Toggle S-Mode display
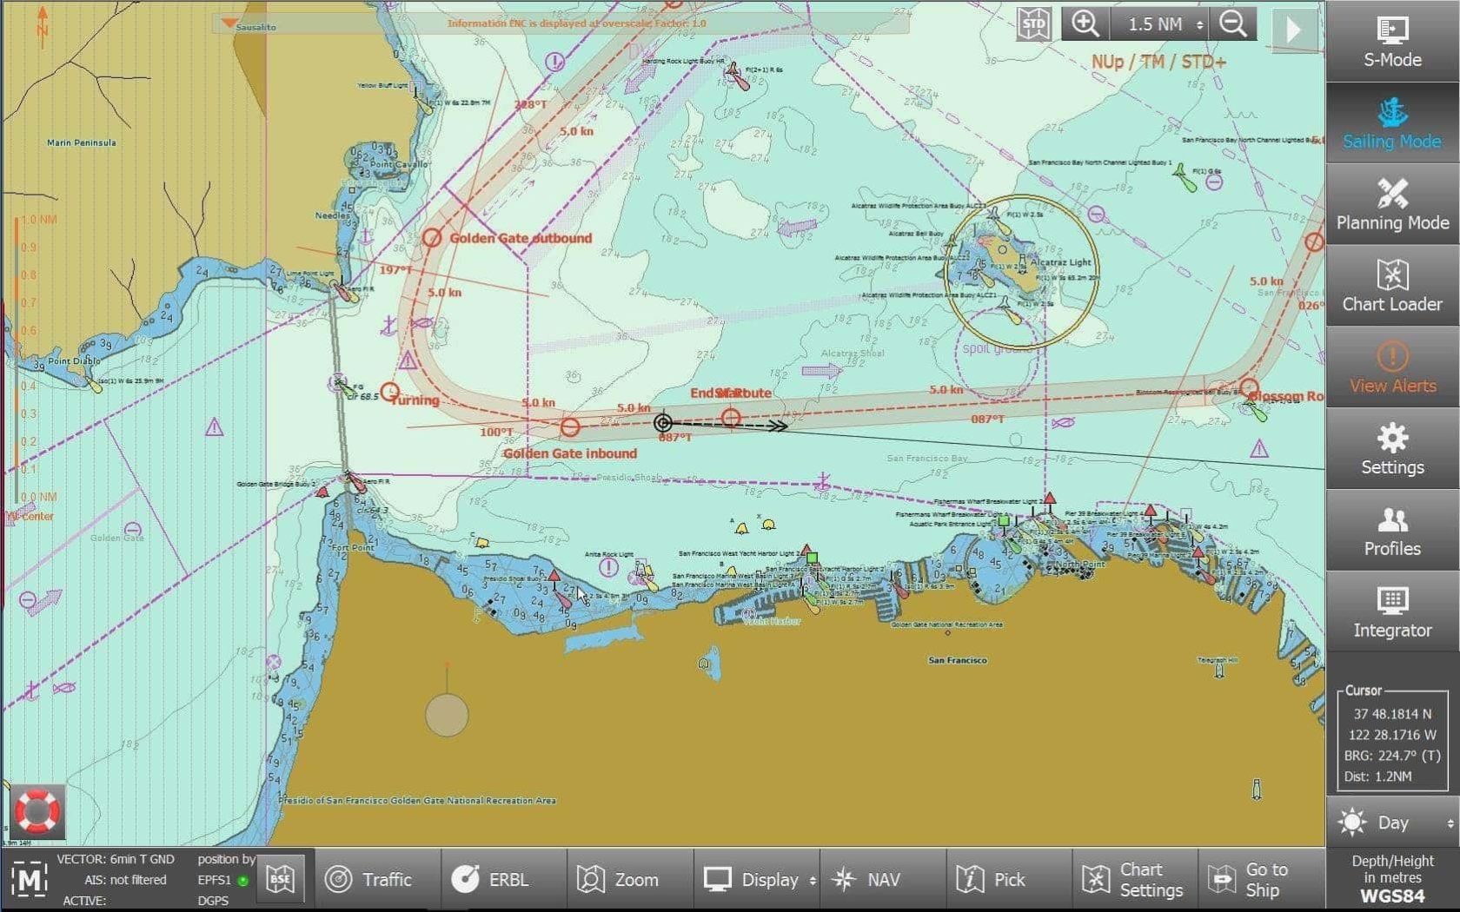This screenshot has width=1460, height=912. [1391, 42]
